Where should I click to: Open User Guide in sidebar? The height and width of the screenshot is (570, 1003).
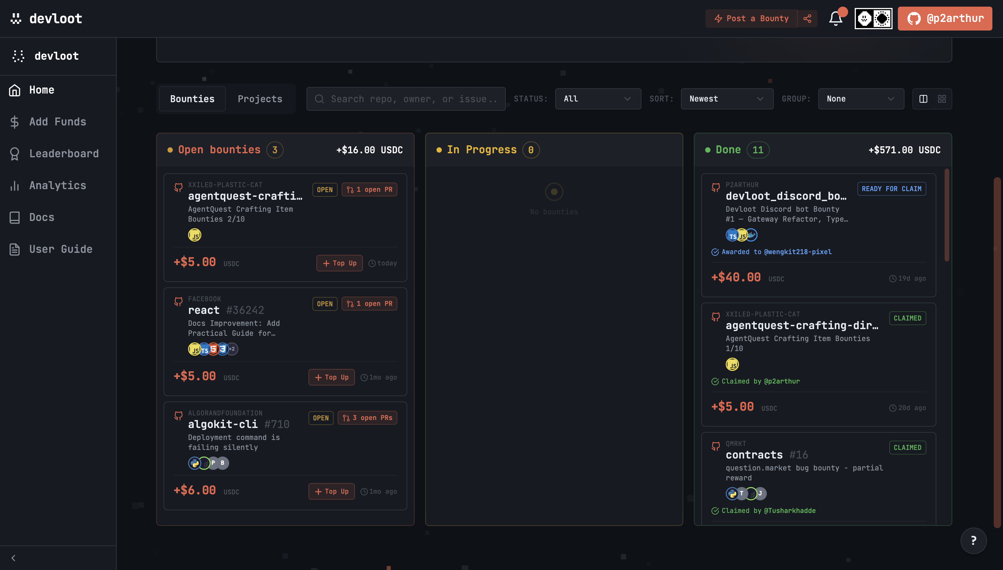tap(58, 249)
